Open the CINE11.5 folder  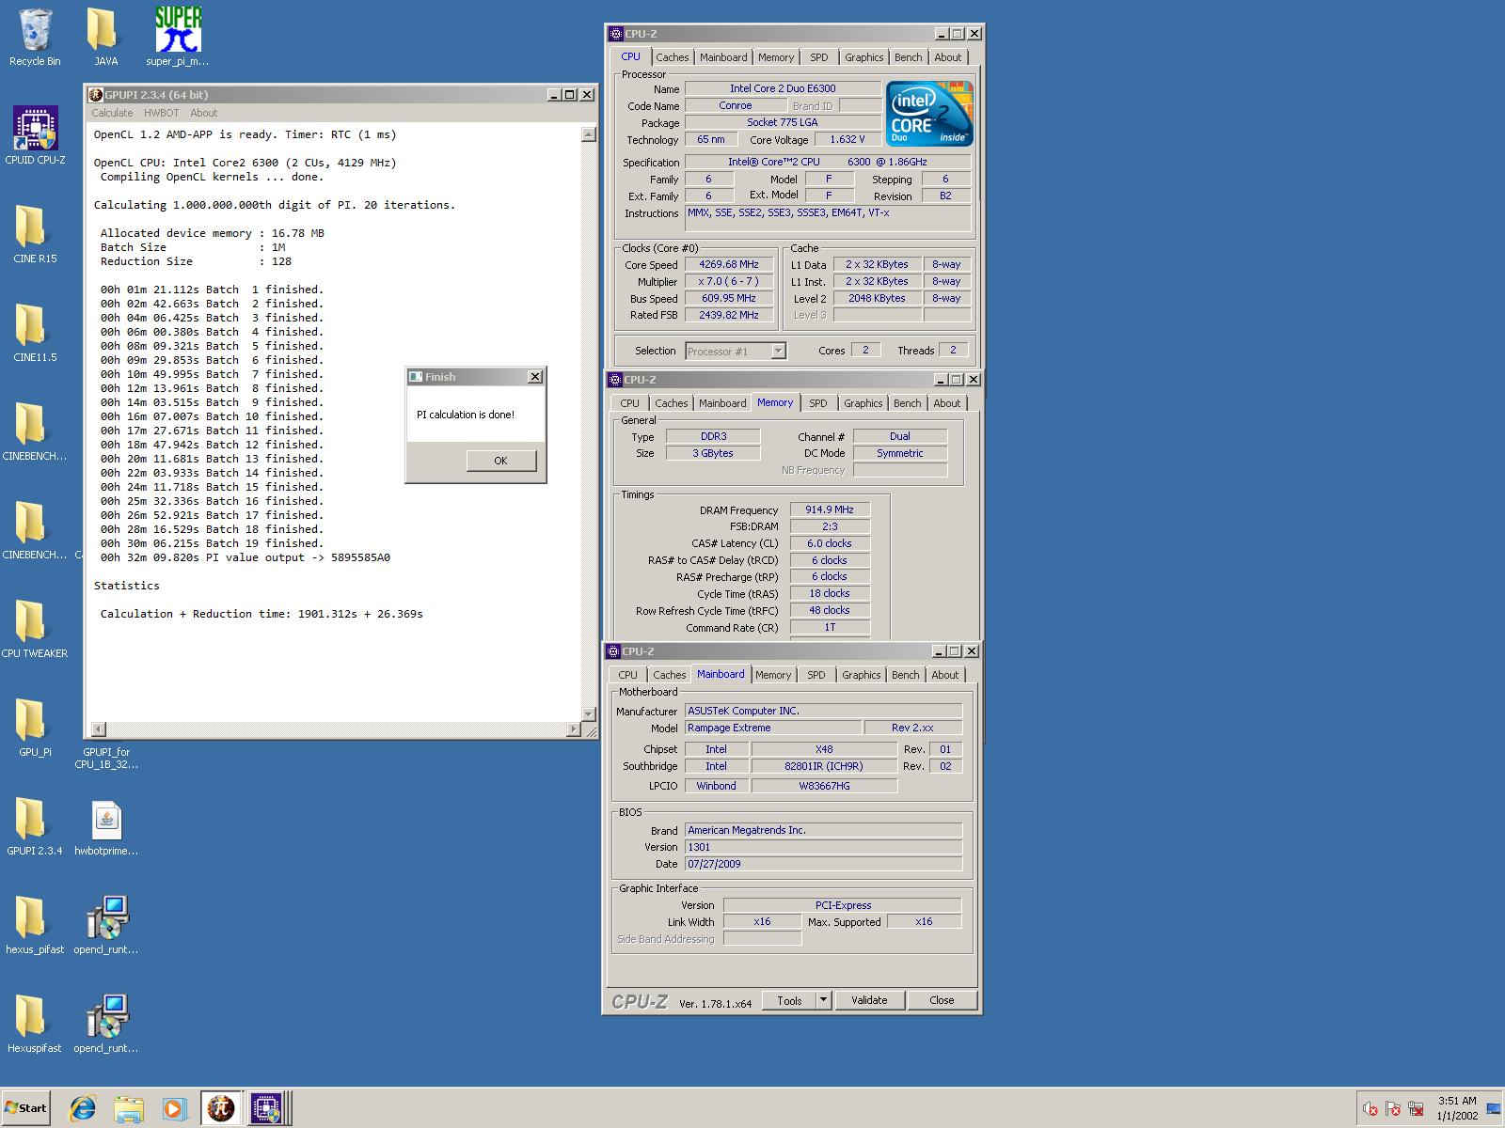35,333
